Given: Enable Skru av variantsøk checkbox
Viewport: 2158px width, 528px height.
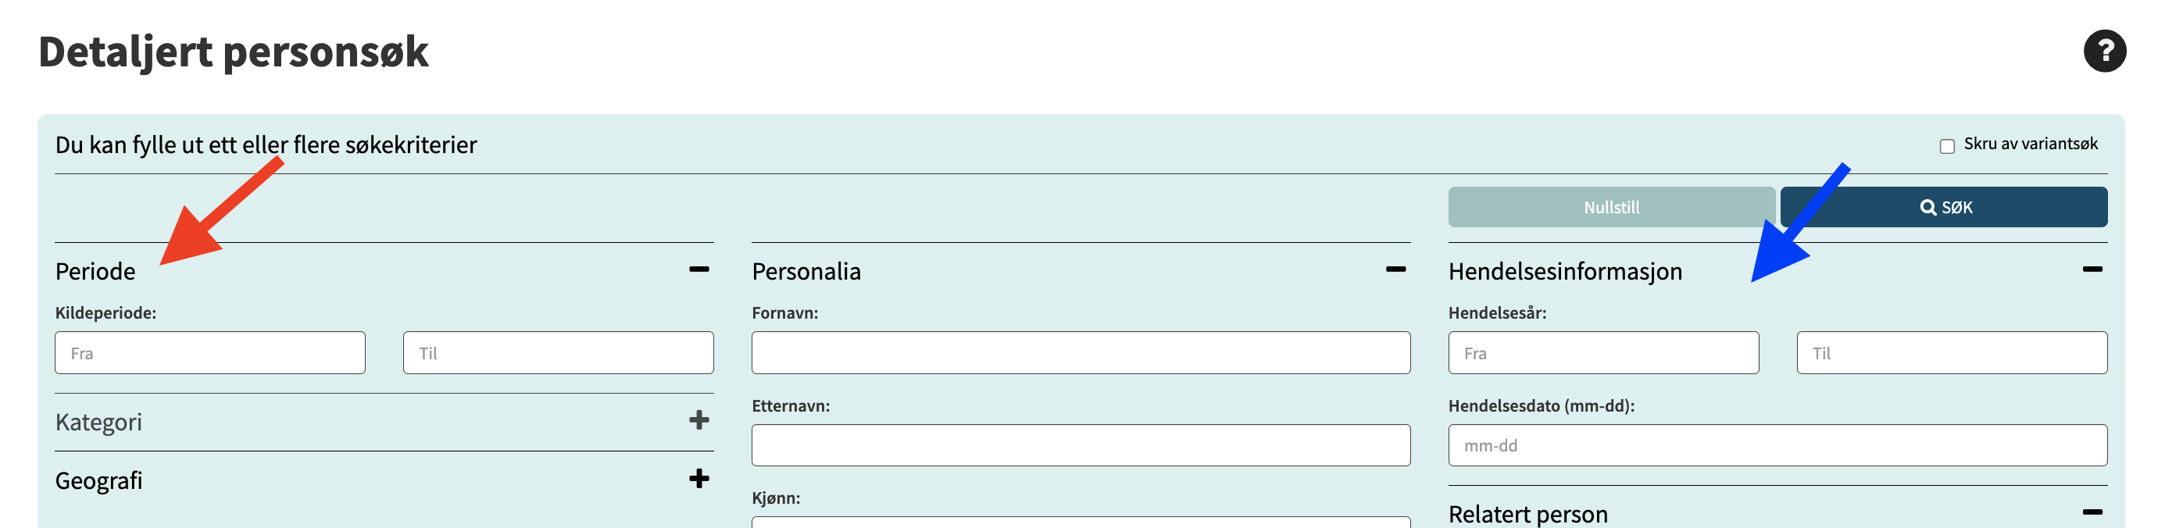Looking at the screenshot, I should click(x=1947, y=146).
